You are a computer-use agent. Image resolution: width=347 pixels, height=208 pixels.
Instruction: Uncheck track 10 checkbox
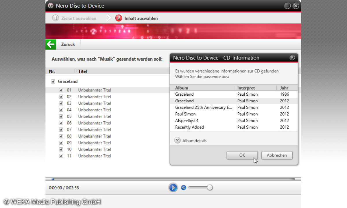click(x=61, y=149)
